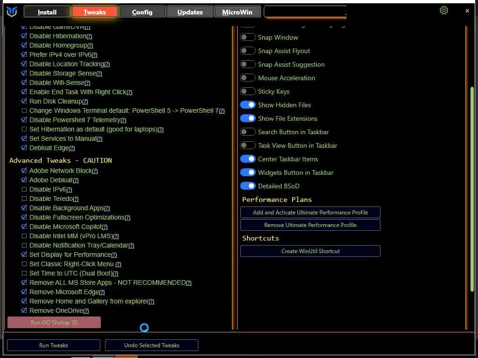Turn on the Sticky Keys toggle

pos(247,91)
